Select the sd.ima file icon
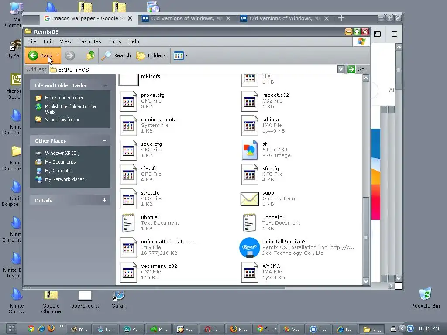 (250, 126)
